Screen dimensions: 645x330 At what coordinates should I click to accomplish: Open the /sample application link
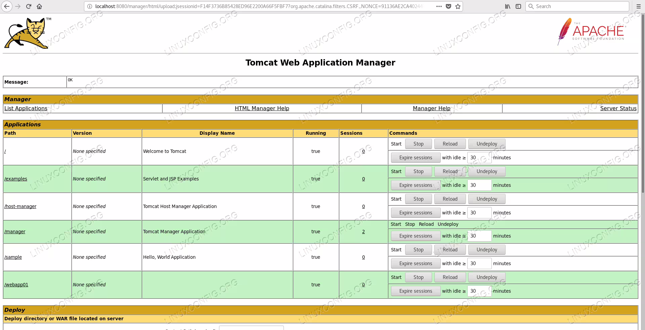[x=13, y=257]
